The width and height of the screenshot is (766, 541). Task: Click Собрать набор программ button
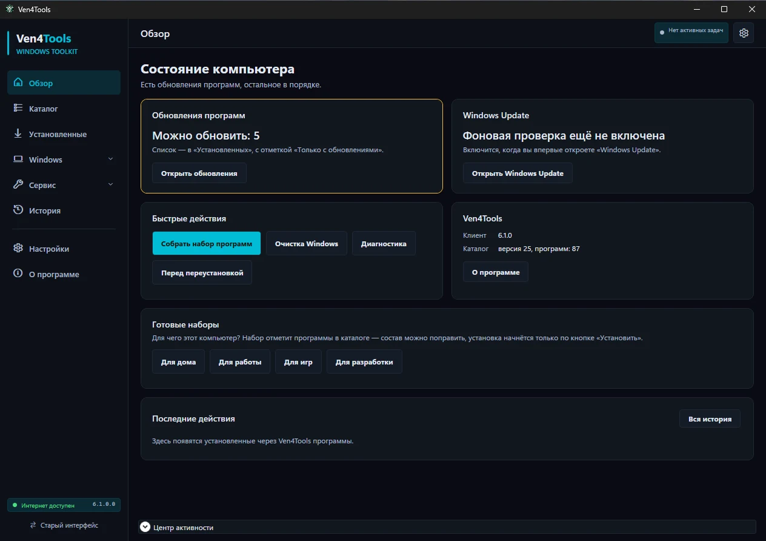pos(207,243)
